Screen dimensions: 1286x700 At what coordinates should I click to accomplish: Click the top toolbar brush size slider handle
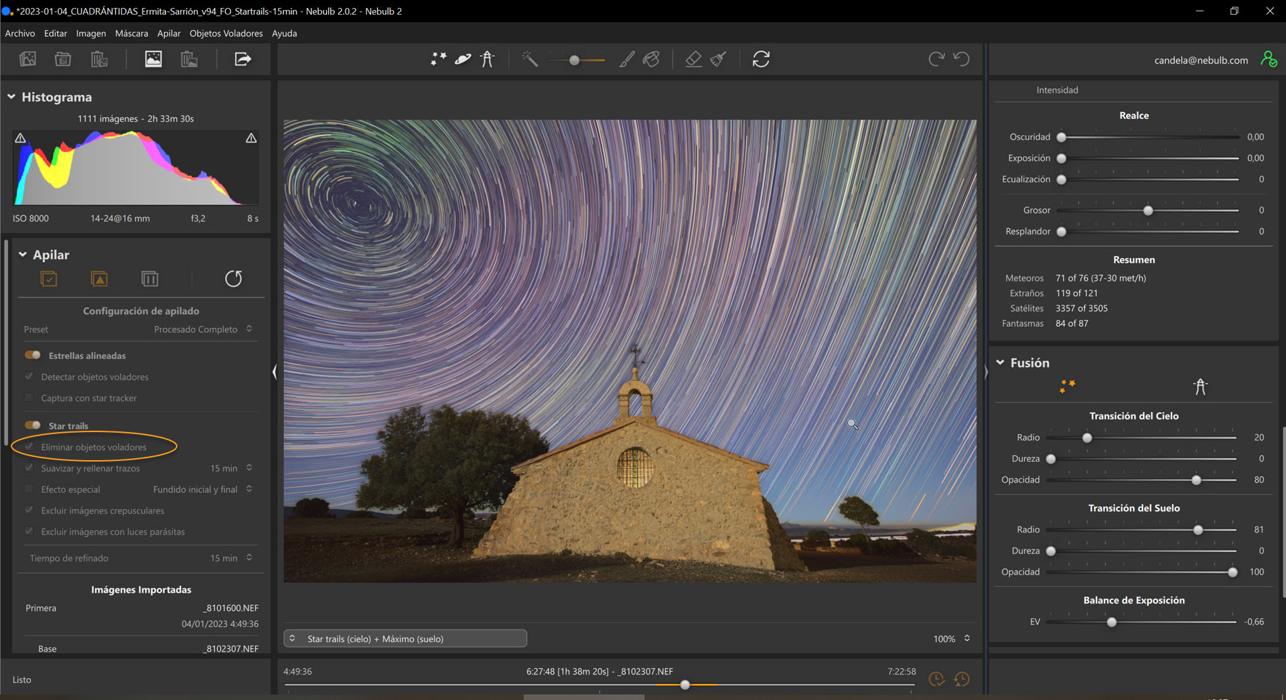click(x=574, y=60)
